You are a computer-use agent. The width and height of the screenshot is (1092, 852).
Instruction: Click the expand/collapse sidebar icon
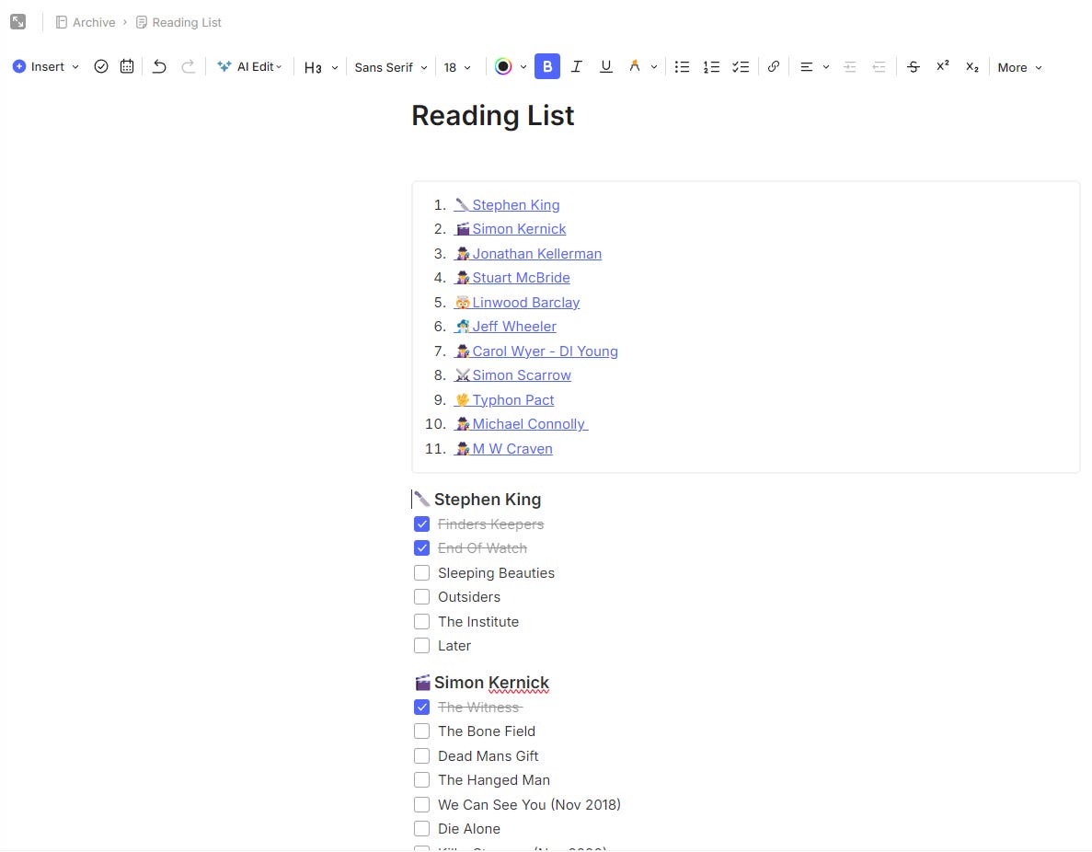pos(18,22)
